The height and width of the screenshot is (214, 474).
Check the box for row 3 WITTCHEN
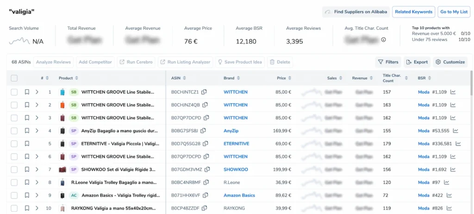click(x=14, y=118)
